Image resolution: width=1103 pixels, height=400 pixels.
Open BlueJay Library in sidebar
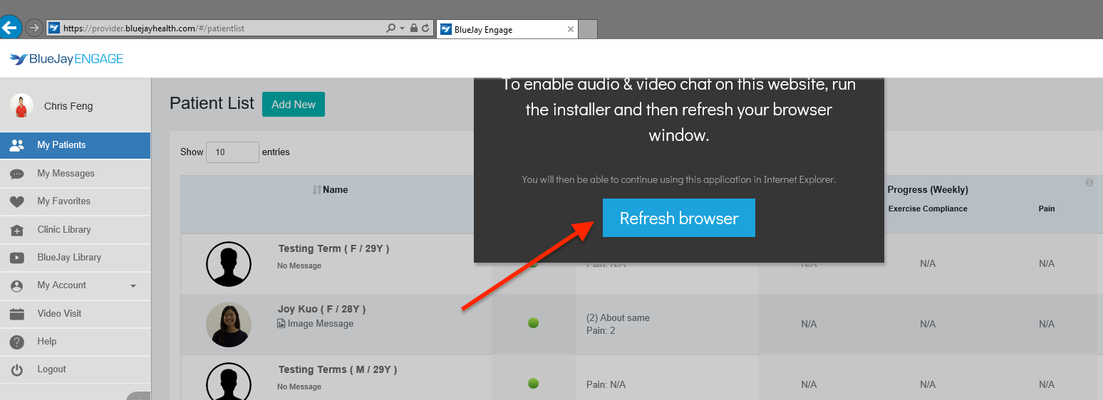[x=75, y=258]
